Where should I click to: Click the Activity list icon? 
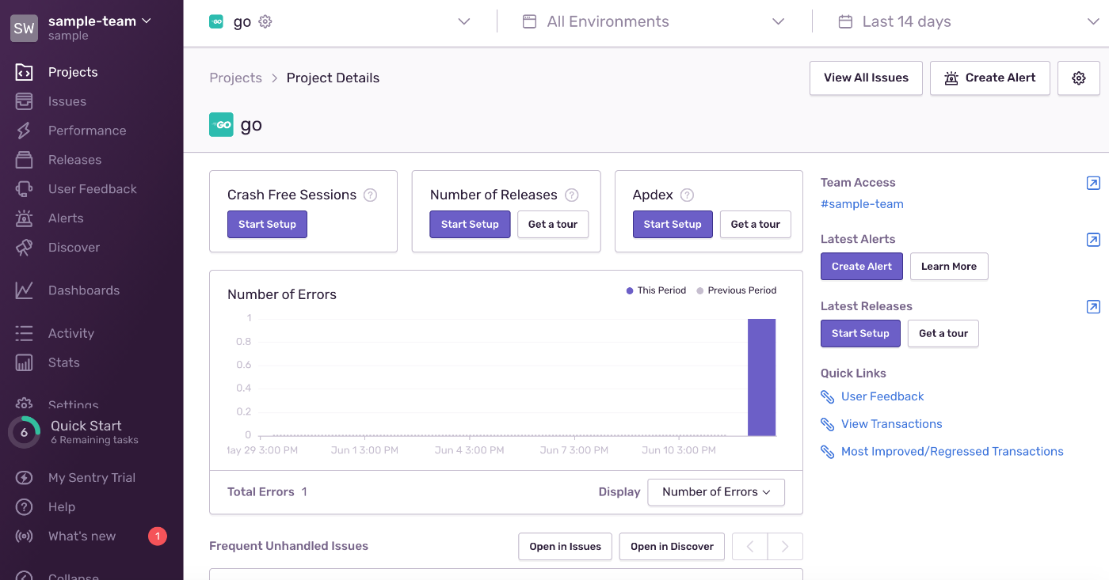pos(24,333)
